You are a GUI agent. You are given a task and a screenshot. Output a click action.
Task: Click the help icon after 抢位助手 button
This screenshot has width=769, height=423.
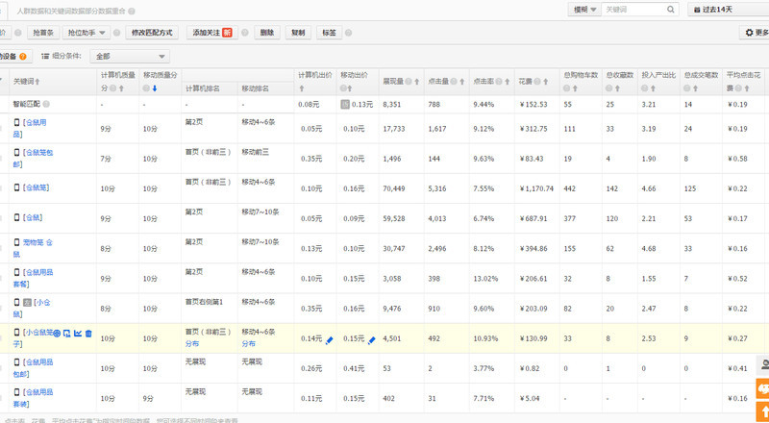pos(116,33)
